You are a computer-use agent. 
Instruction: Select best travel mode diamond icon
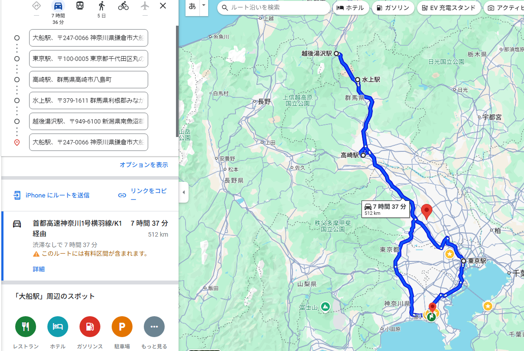36,6
